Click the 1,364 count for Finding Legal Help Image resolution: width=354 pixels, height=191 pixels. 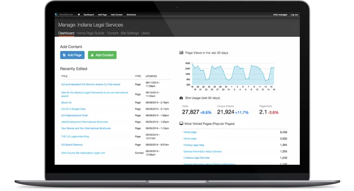[x=284, y=145]
